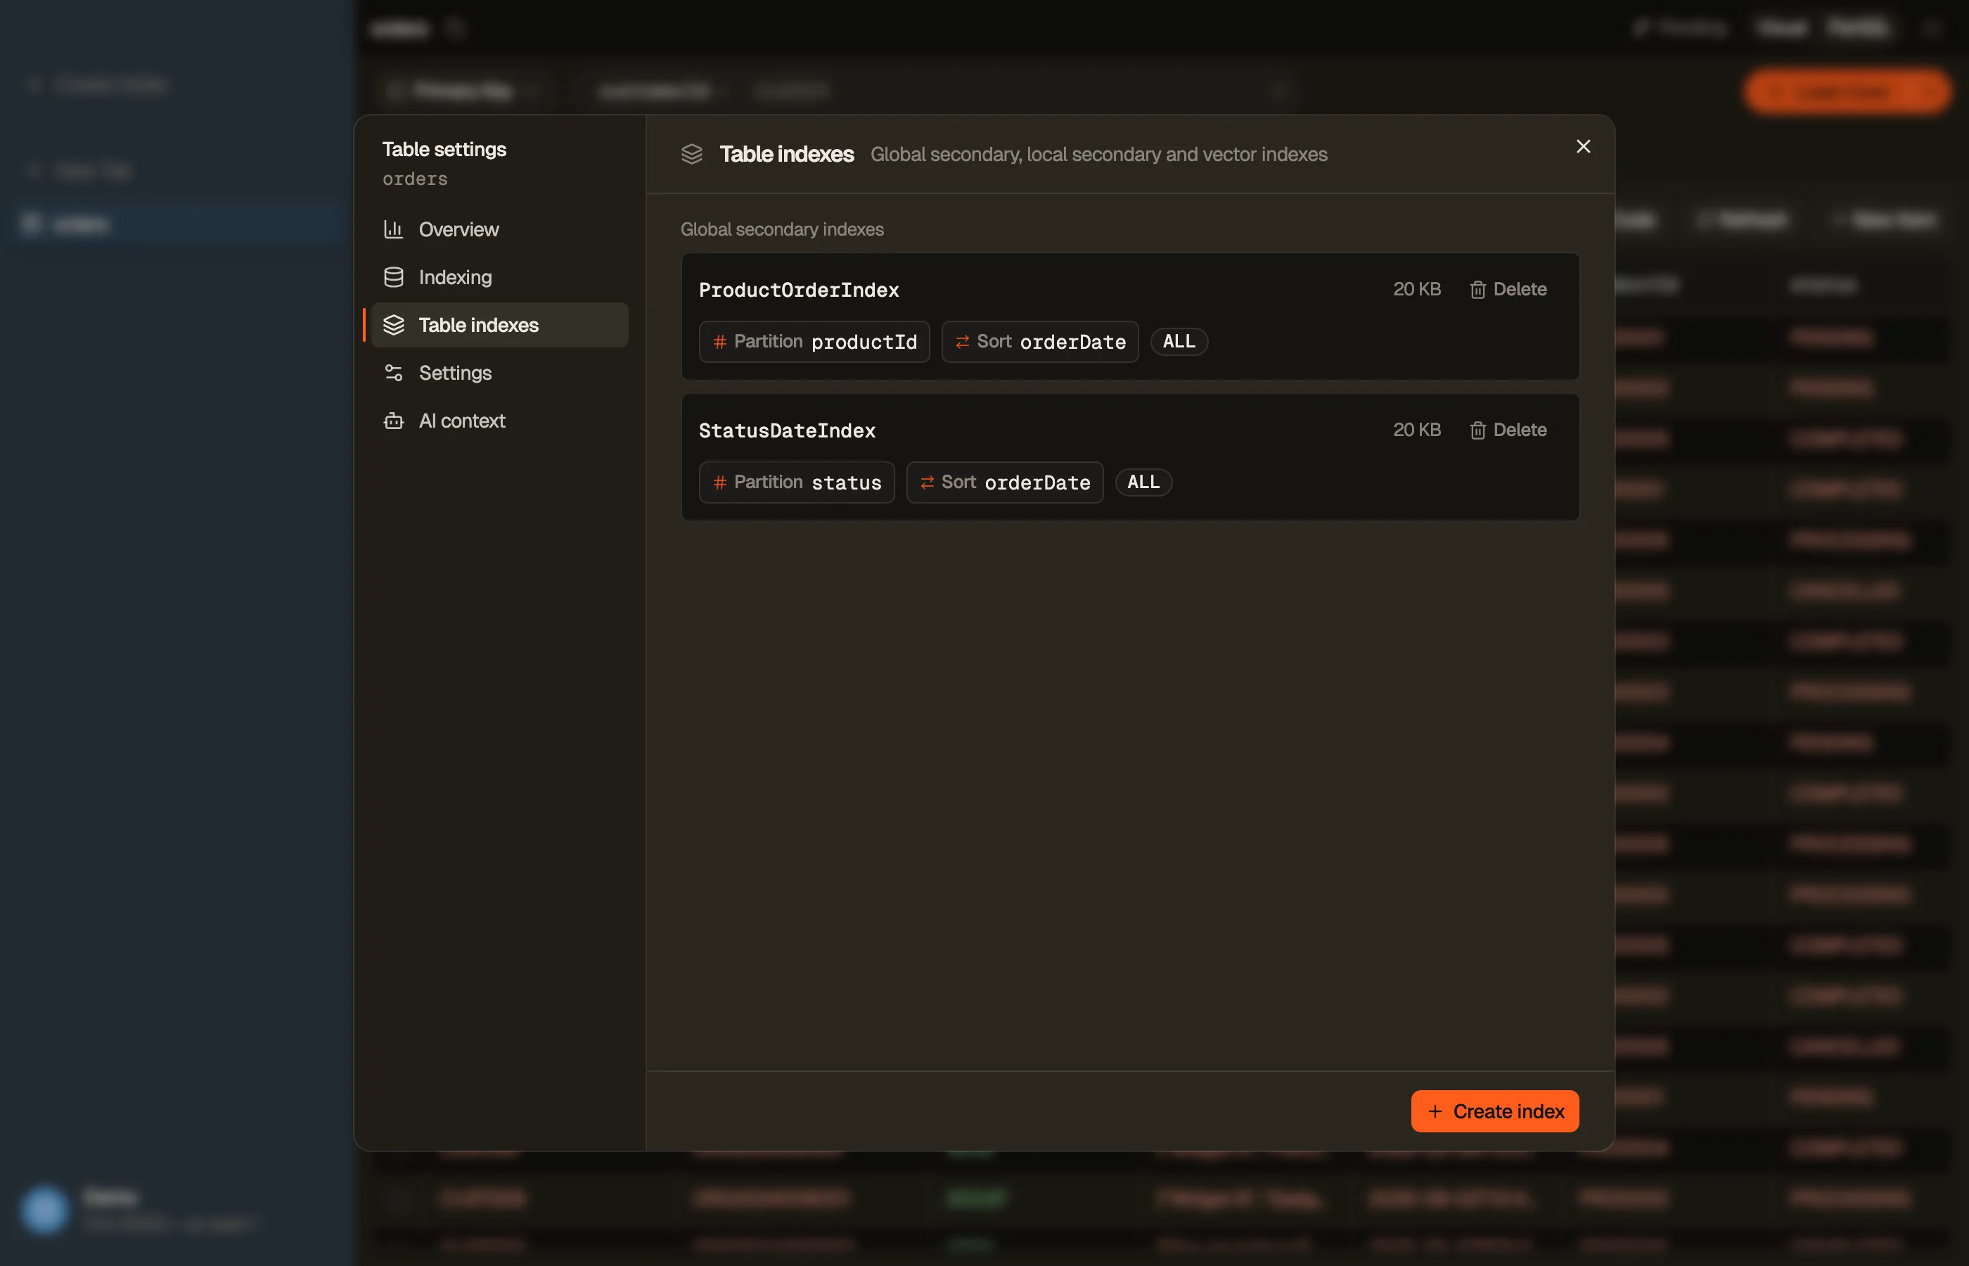1969x1266 pixels.
Task: Close the Table settings dialog
Action: tap(1583, 146)
